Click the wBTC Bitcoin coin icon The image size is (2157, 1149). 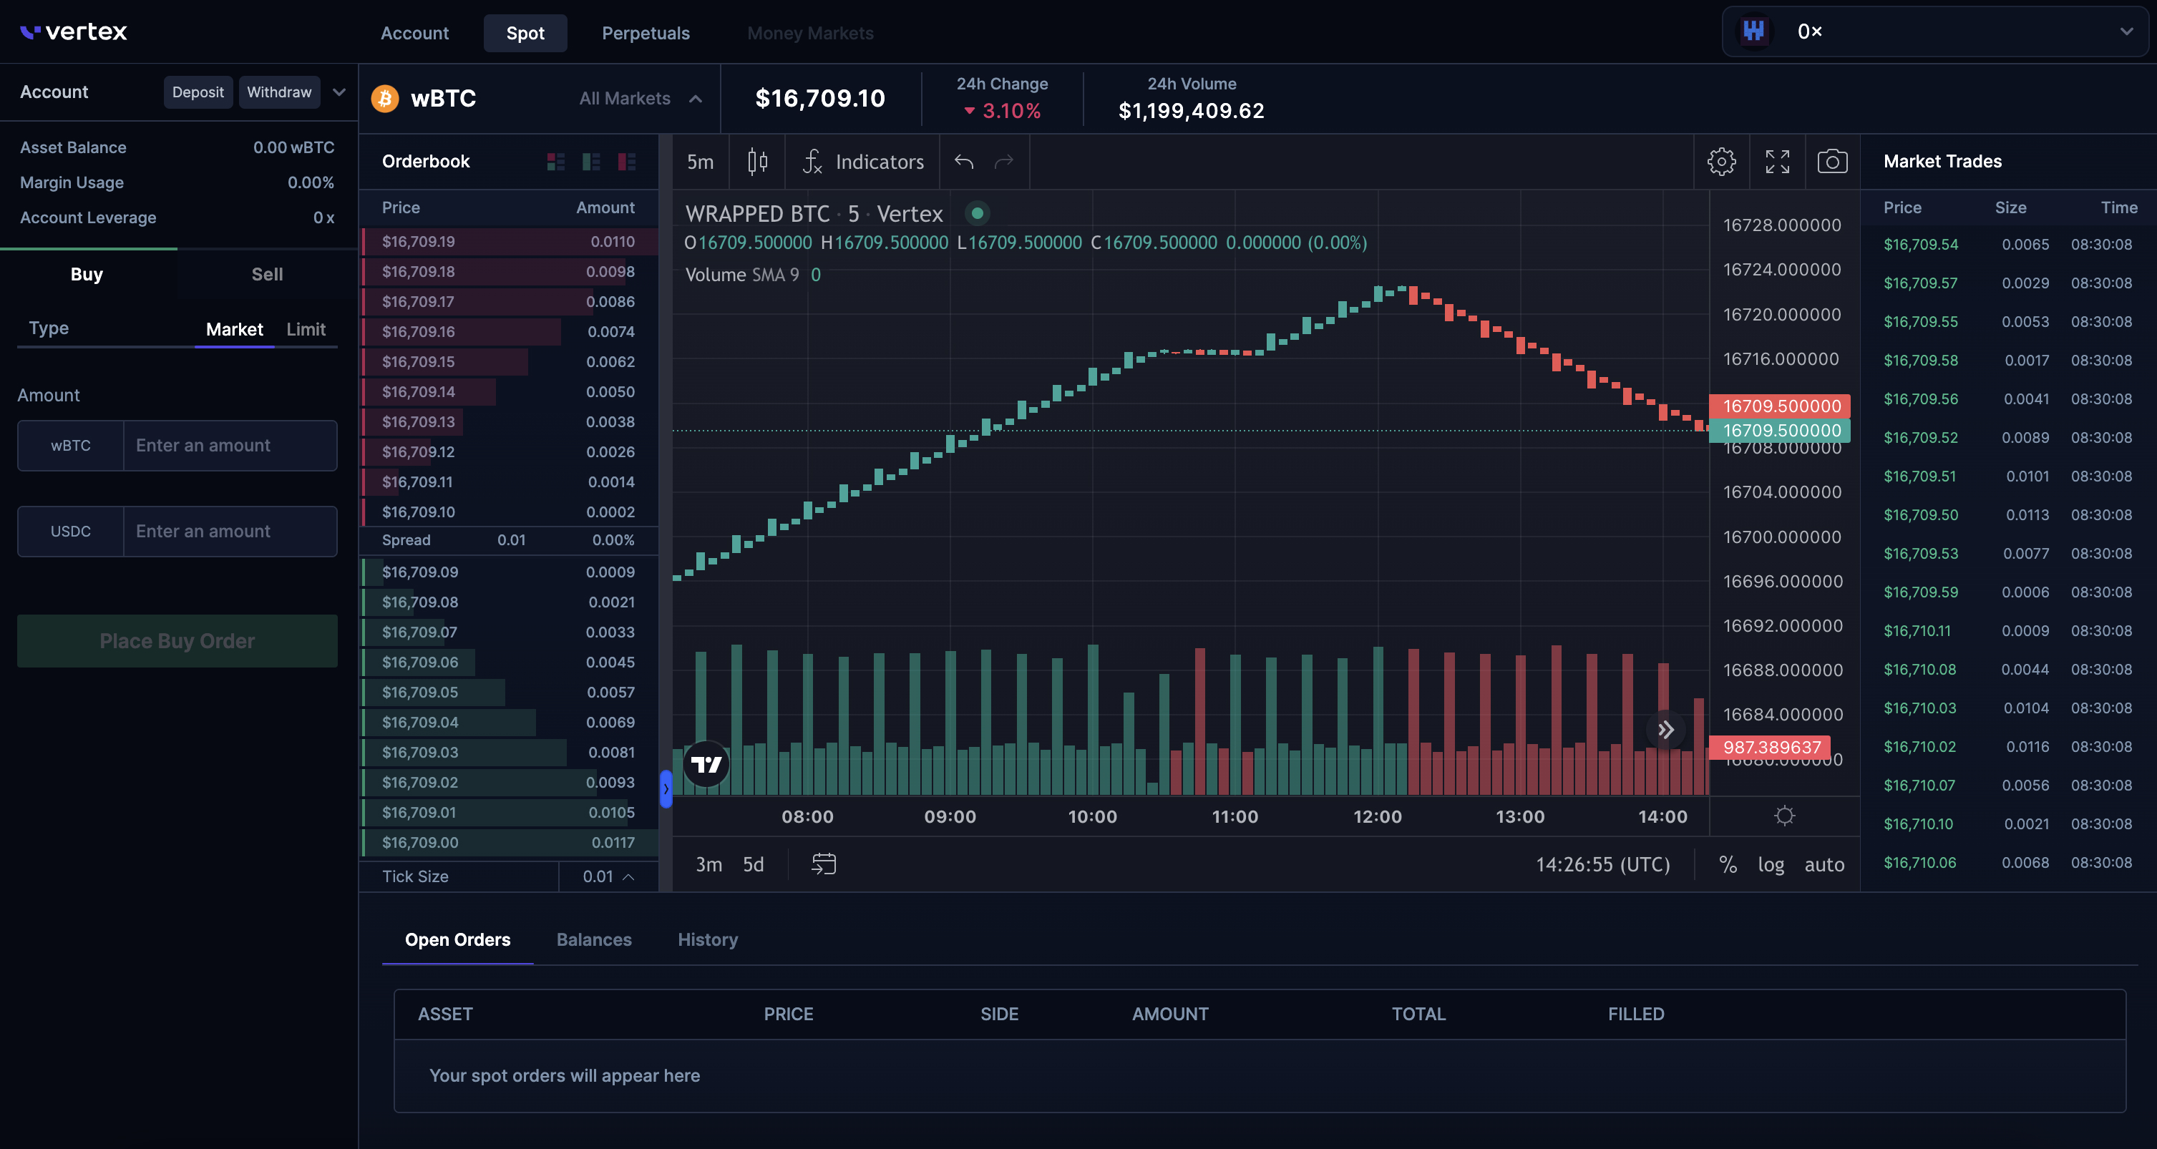[x=385, y=99]
